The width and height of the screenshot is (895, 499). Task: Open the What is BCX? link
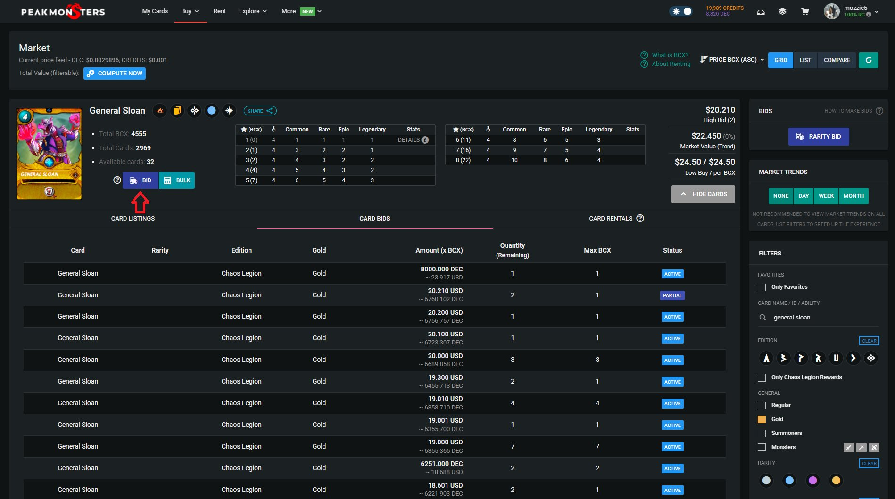click(670, 55)
